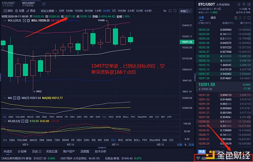
Task: Click the ask price 10293.24 row
Action: pyautogui.click(x=224, y=30)
